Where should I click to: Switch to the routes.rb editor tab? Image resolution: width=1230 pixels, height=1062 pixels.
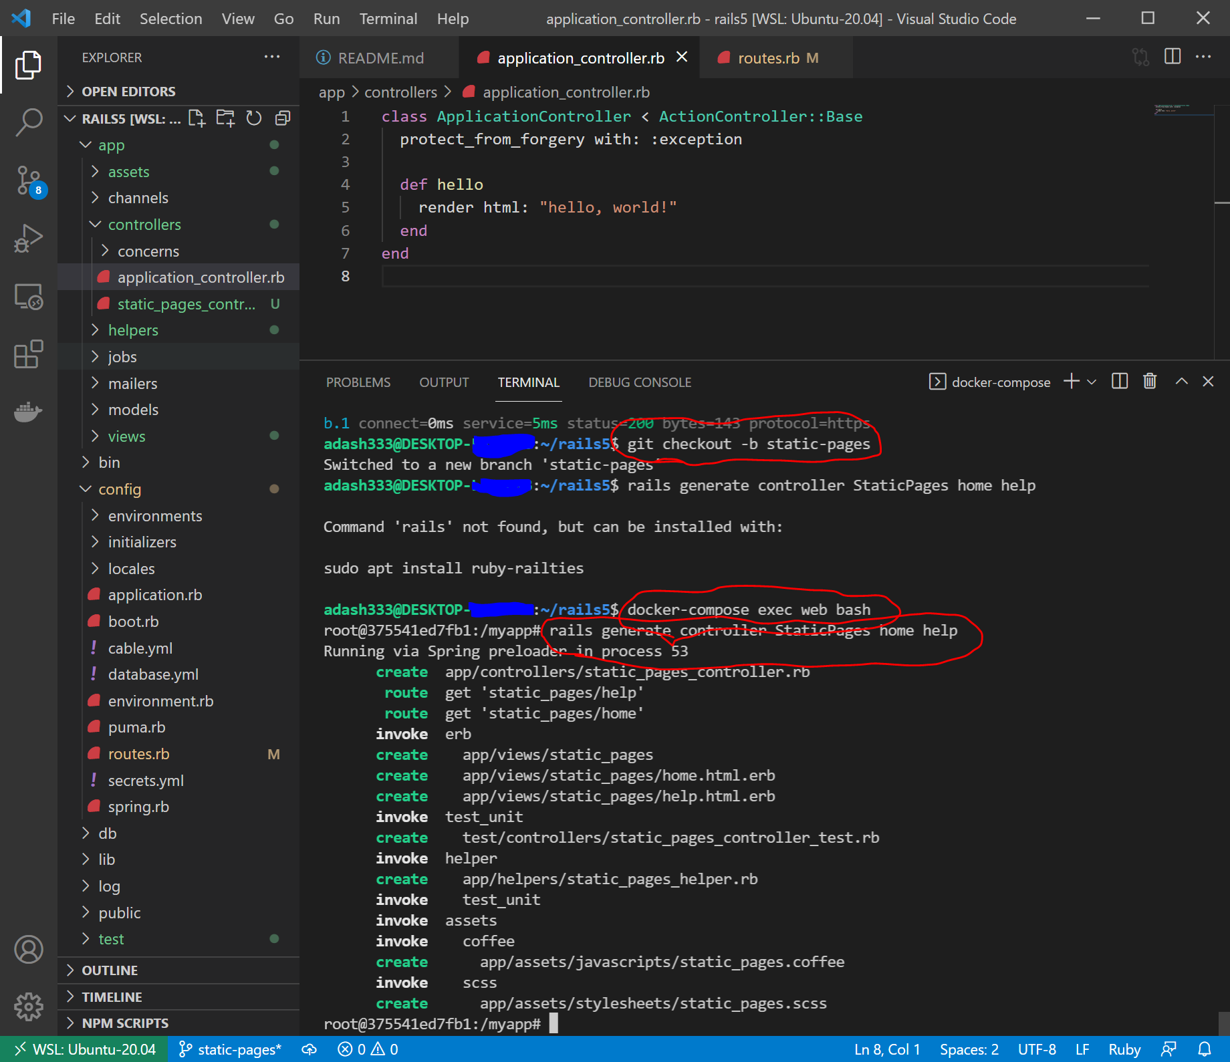coord(769,58)
